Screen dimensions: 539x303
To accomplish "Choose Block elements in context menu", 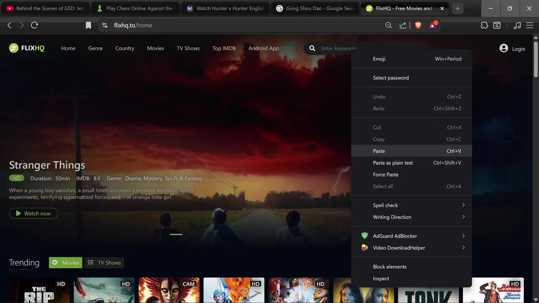I will (412, 267).
